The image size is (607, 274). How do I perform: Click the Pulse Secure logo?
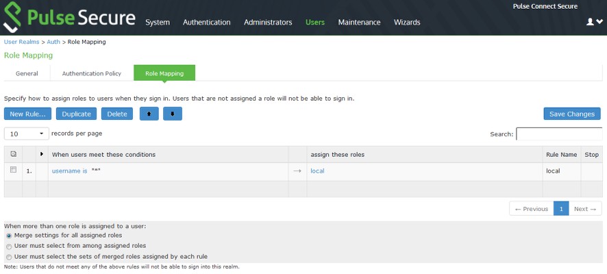(69, 18)
